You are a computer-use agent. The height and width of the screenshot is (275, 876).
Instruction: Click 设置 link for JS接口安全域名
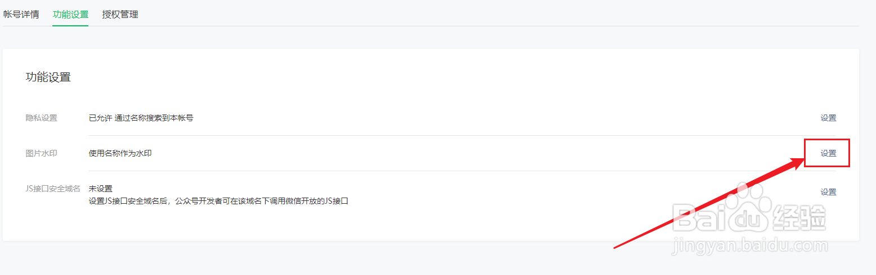pyautogui.click(x=828, y=192)
